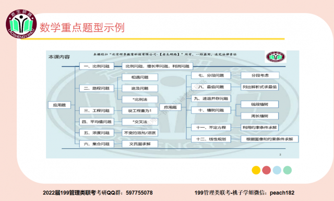Select the 十二、线性规划 box
The height and width of the screenshot is (201, 334).
(211, 139)
